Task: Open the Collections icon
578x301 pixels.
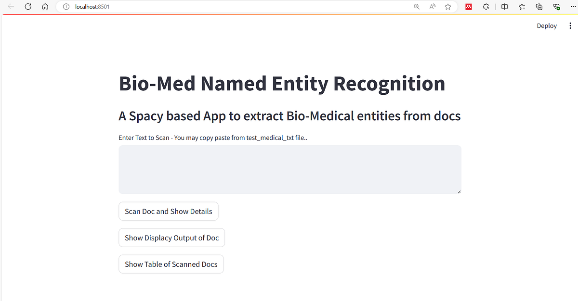Action: [539, 7]
